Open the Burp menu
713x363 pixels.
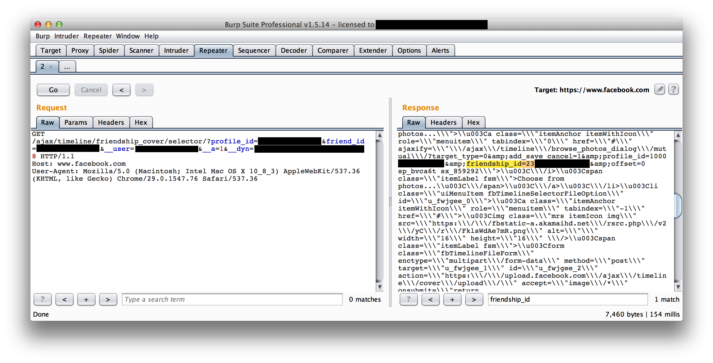[x=43, y=36]
